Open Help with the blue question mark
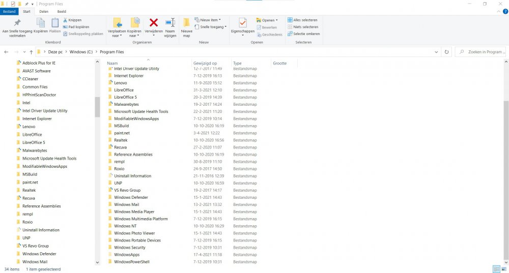The width and height of the screenshot is (509, 273). point(505,11)
